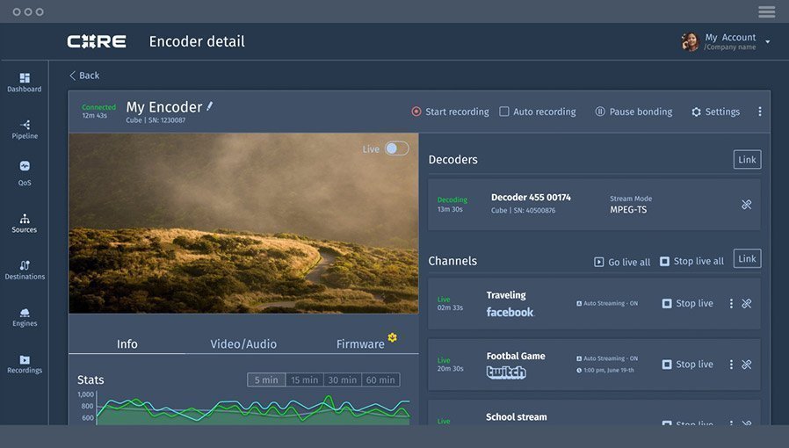The height and width of the screenshot is (448, 789).
Task: Select the 15 min stats range
Action: [304, 379]
